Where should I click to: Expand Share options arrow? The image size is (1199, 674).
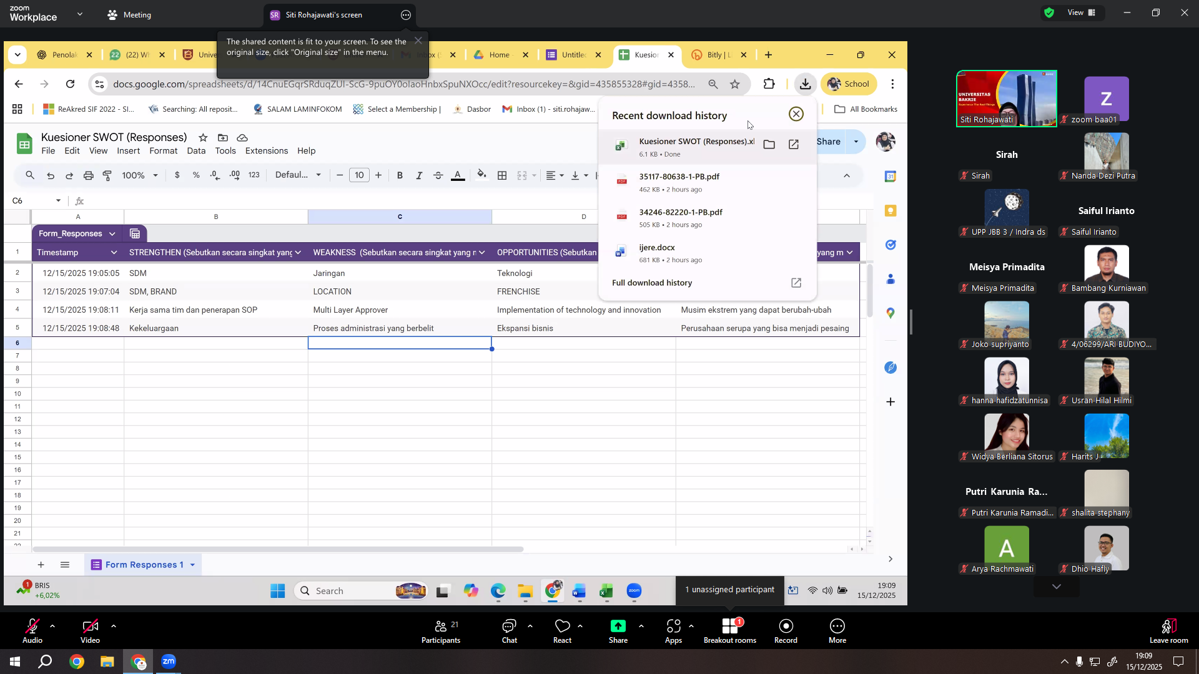[x=641, y=625]
